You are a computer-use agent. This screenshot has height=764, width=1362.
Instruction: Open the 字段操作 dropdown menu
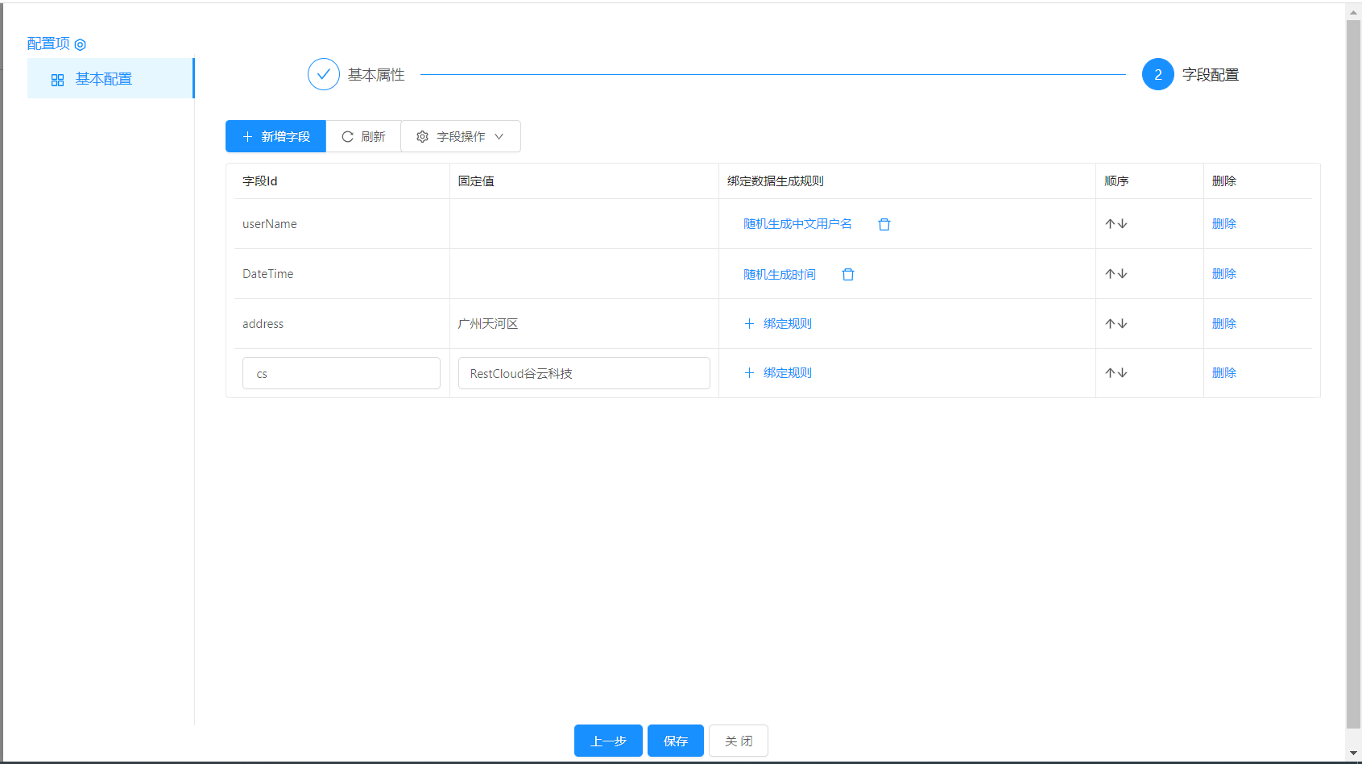click(x=460, y=137)
